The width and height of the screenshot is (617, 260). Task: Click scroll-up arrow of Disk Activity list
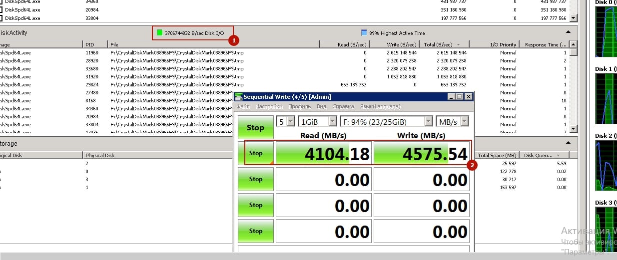[574, 44]
